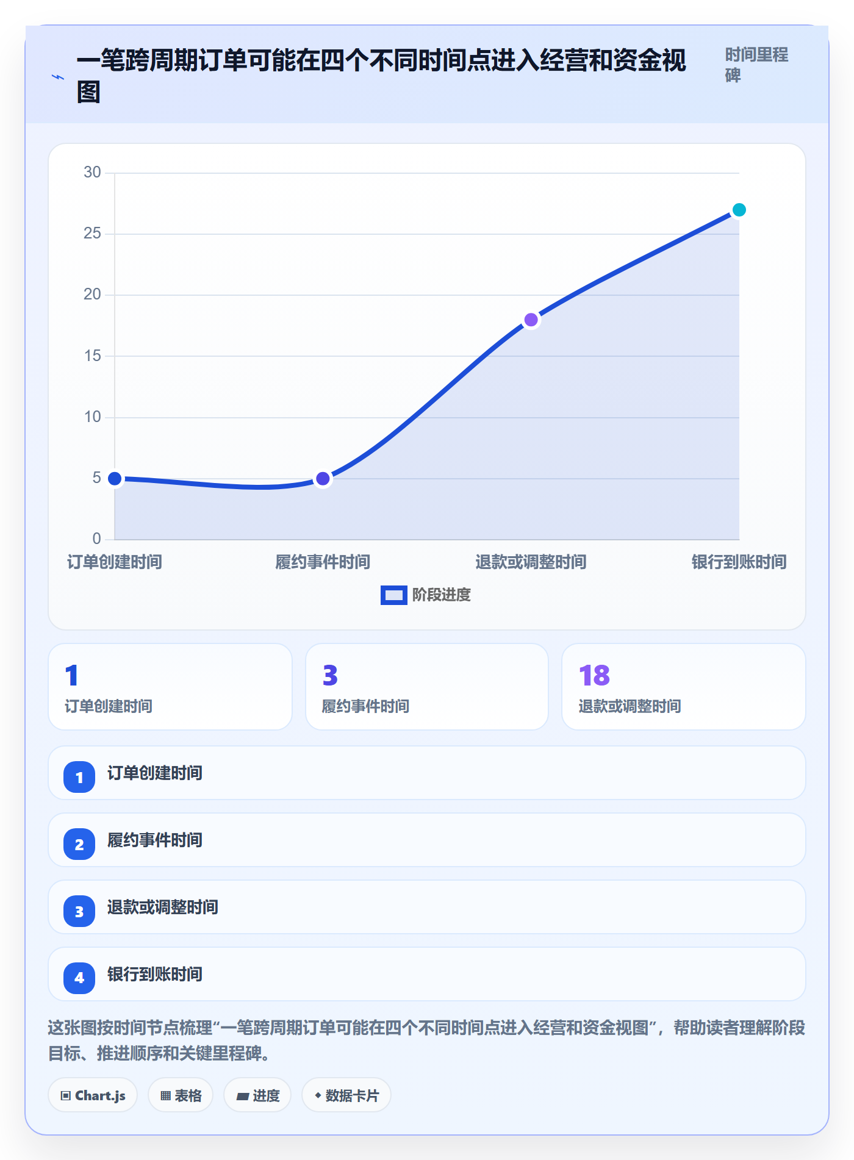Image resolution: width=854 pixels, height=1160 pixels.
Task: Open the stat card showing 1
Action: [x=170, y=687]
